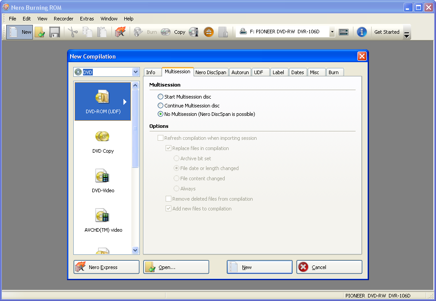Launch Nero Express from the toolbar flame icon
The width and height of the screenshot is (436, 301).
pyautogui.click(x=120, y=32)
